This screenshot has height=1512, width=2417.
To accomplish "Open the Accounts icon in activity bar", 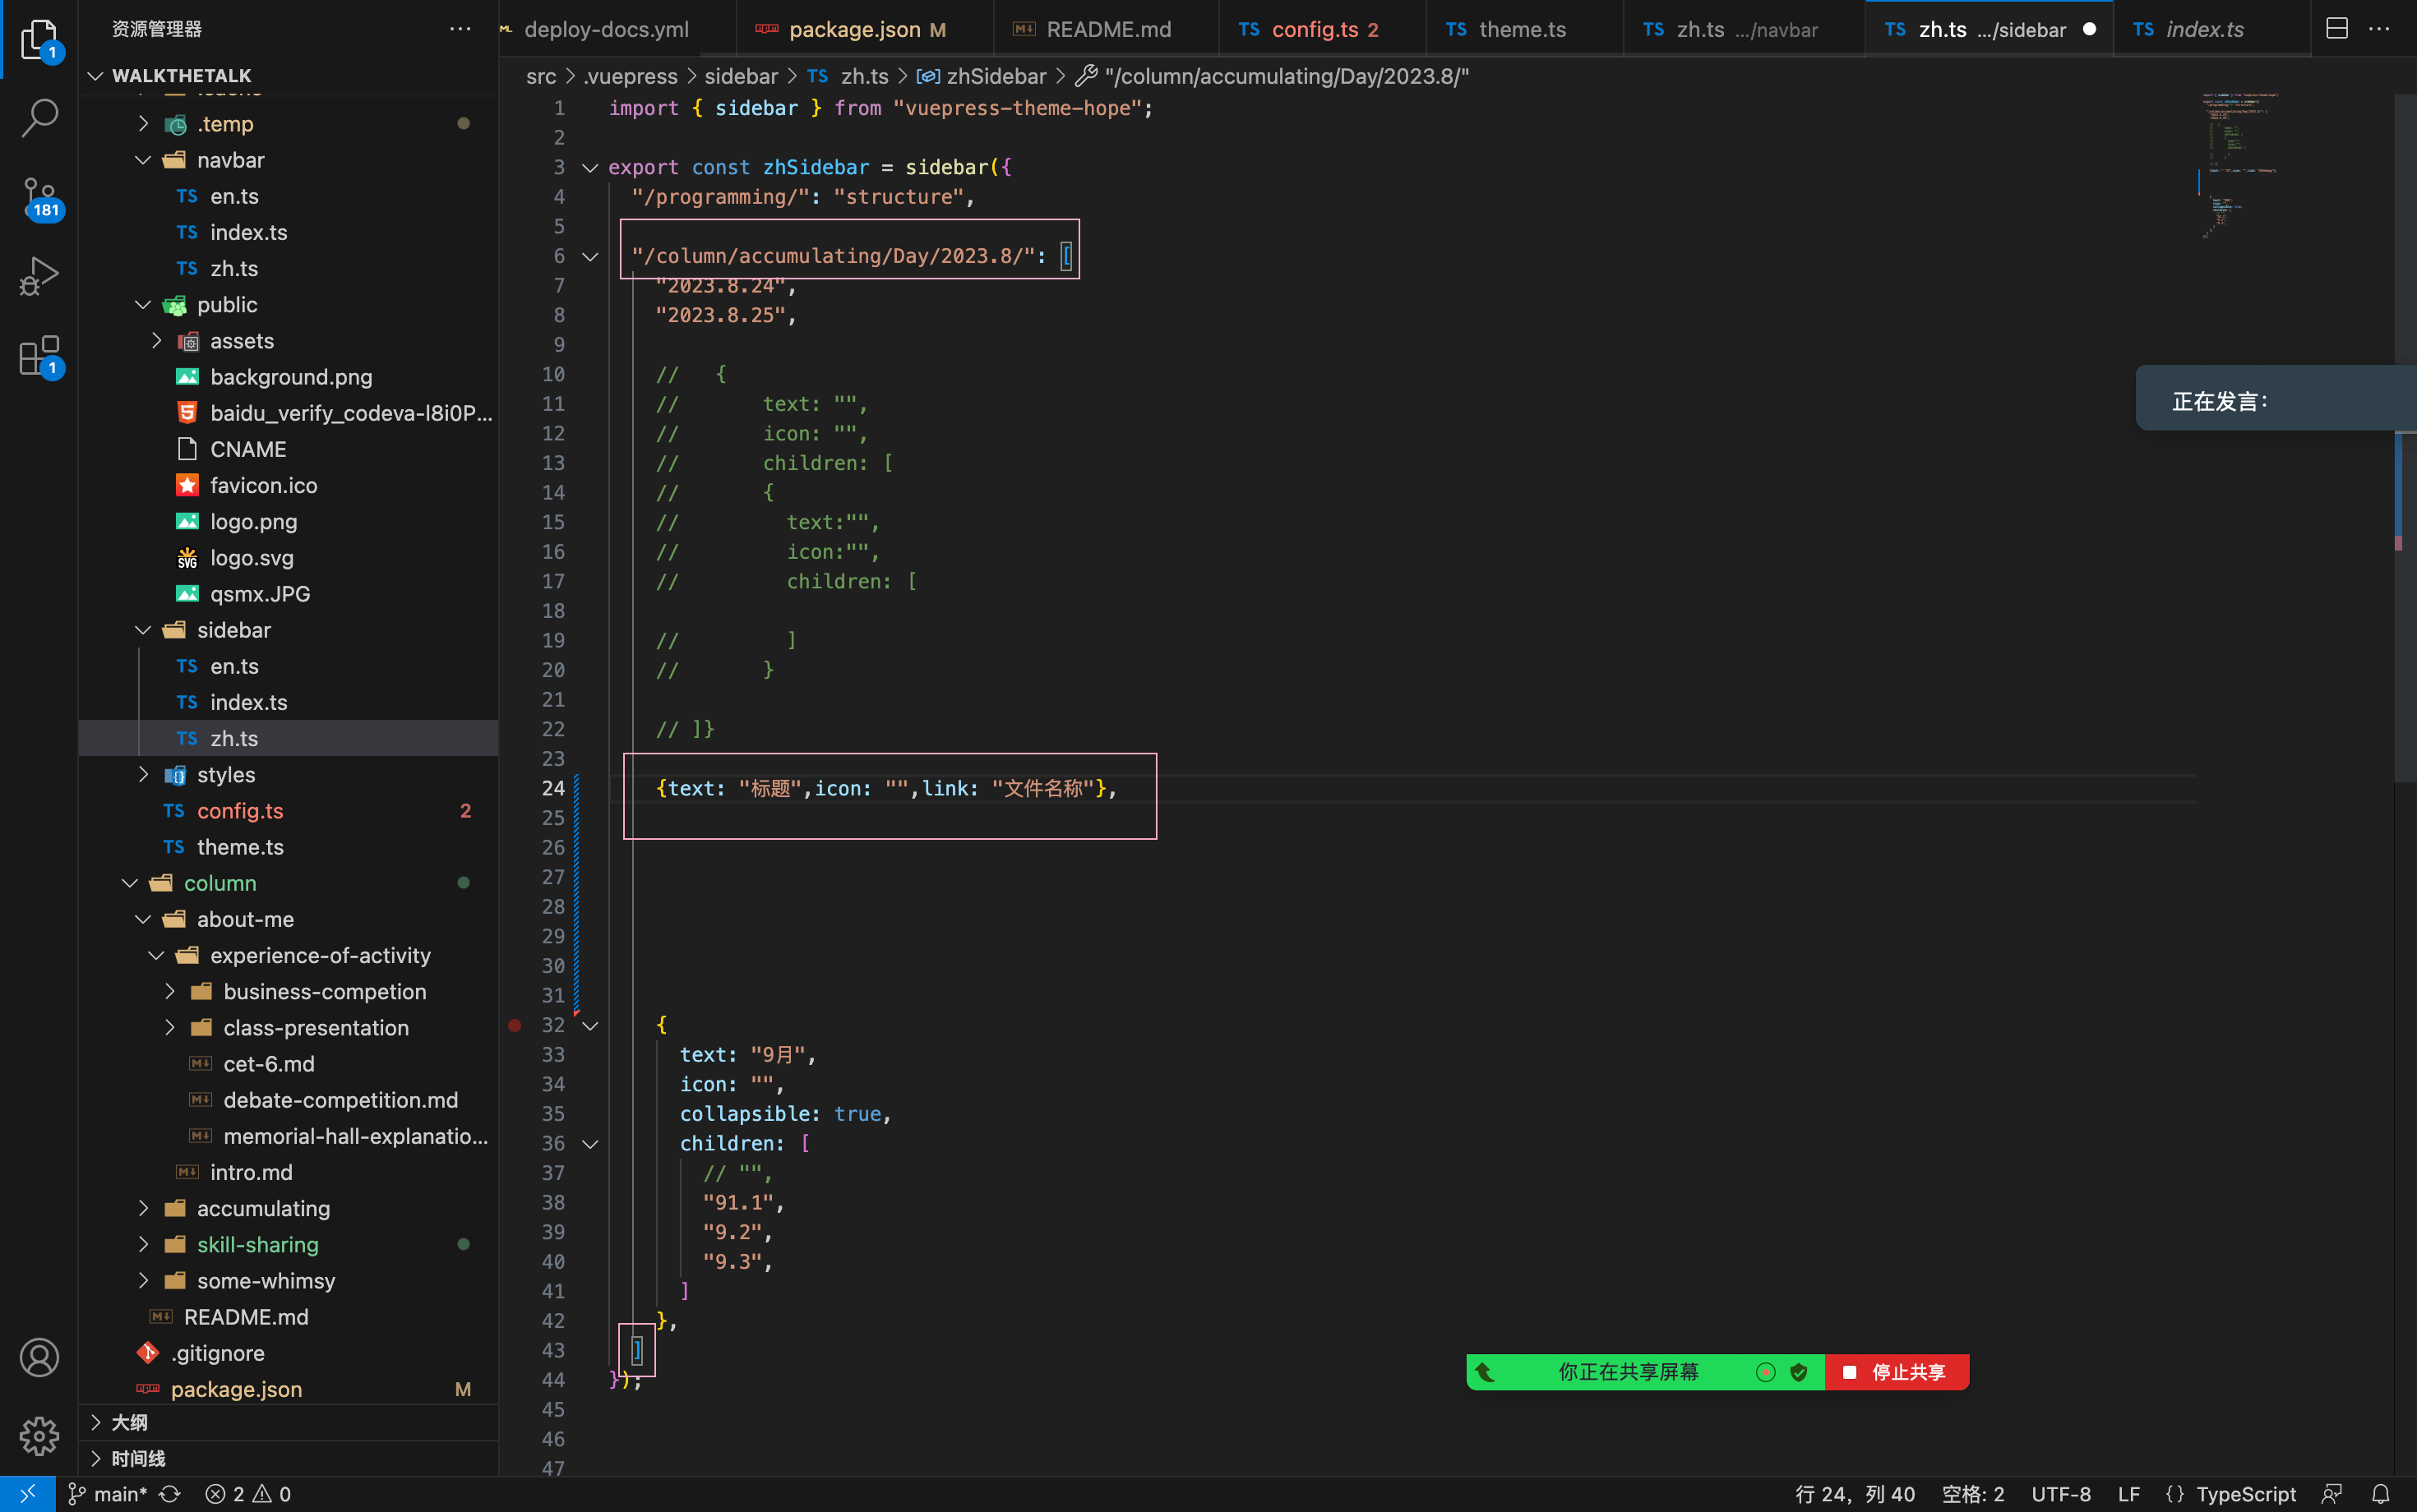I will (x=39, y=1357).
